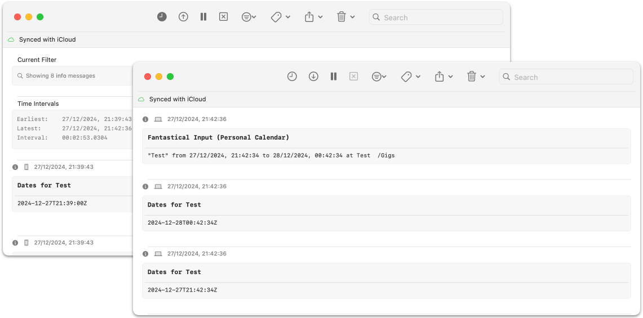Click the info icon above Fantastical Input entry
The height and width of the screenshot is (318, 643).
145,119
